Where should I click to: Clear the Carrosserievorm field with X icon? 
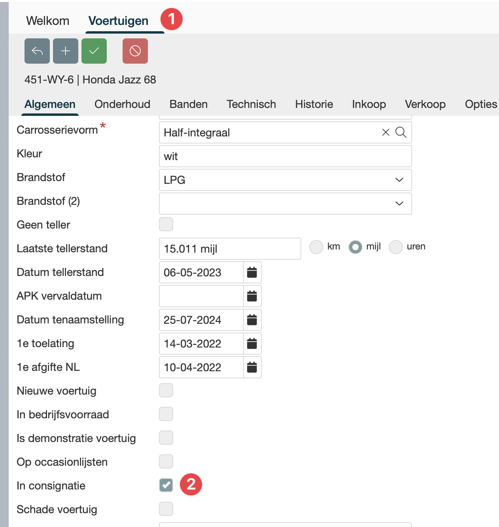(x=386, y=132)
